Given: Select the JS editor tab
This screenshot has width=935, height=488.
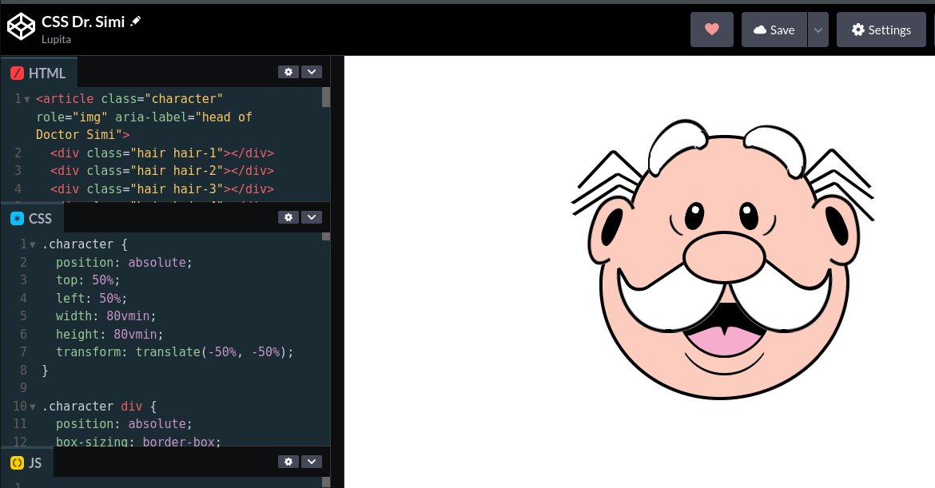Looking at the screenshot, I should tap(27, 462).
